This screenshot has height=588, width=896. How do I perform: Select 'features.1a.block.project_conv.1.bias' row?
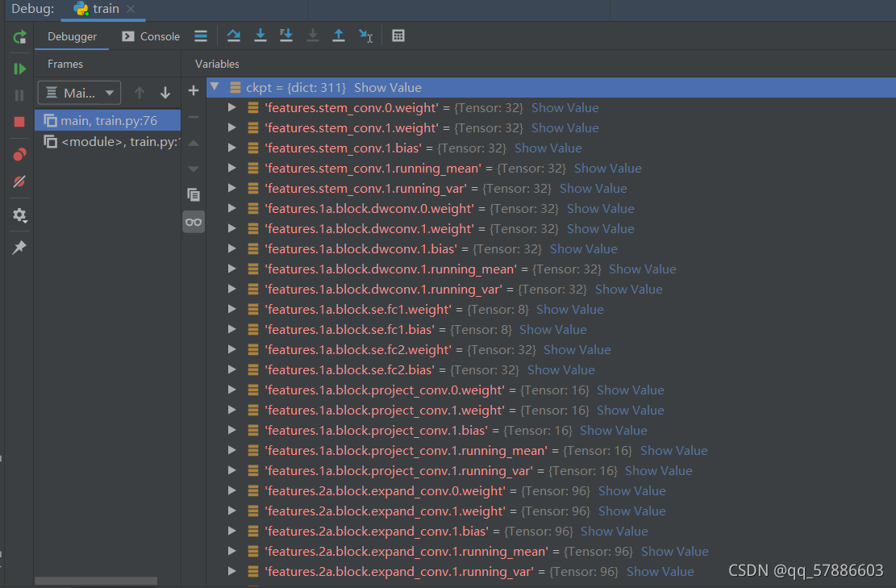pyautogui.click(x=552, y=430)
